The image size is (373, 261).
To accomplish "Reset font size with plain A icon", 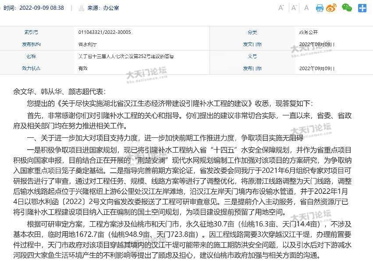I will tap(306, 8).
